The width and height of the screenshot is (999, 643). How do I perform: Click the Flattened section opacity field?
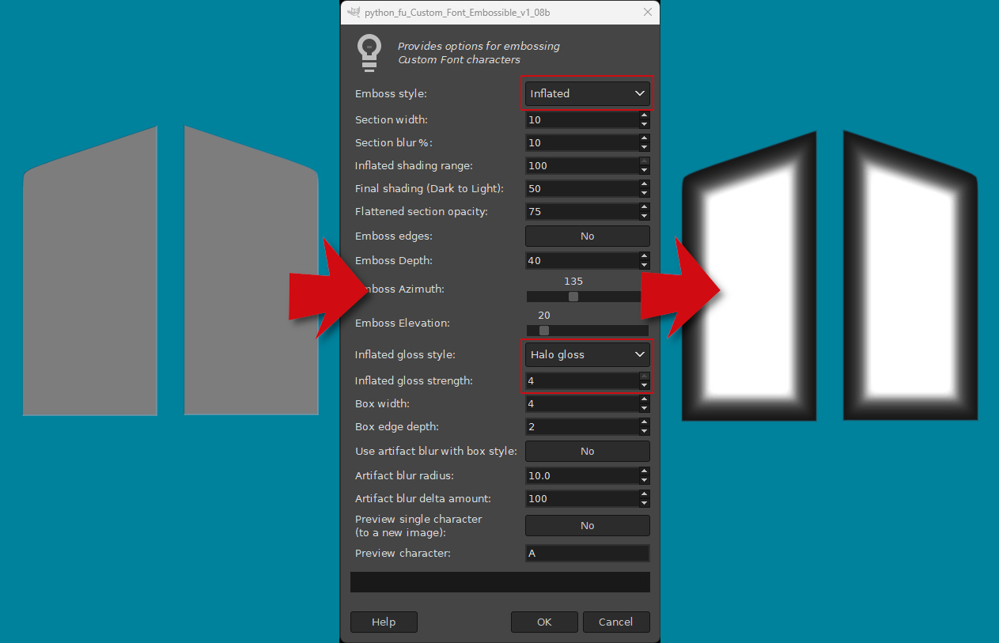(582, 212)
